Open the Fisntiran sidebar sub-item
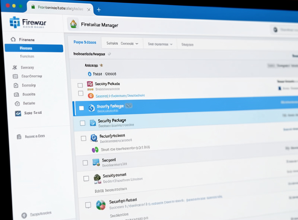 (27, 56)
